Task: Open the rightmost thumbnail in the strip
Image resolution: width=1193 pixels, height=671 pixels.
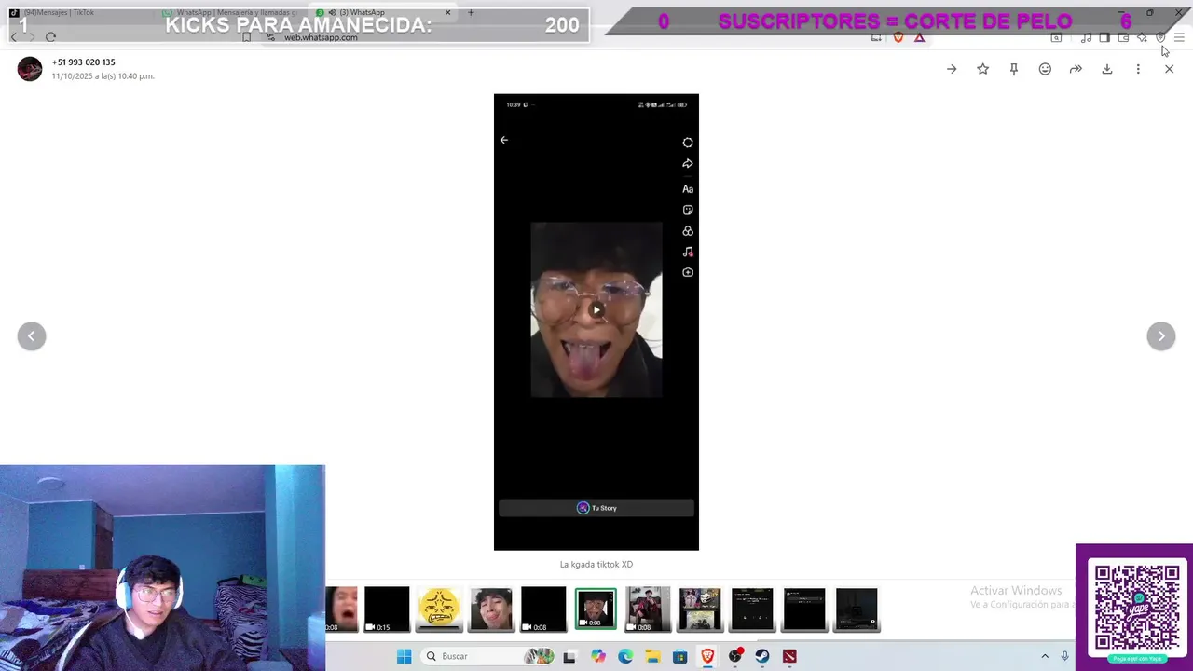Action: (x=857, y=609)
